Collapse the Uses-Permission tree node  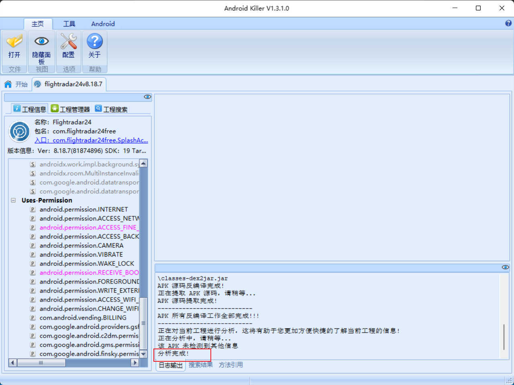coord(12,200)
